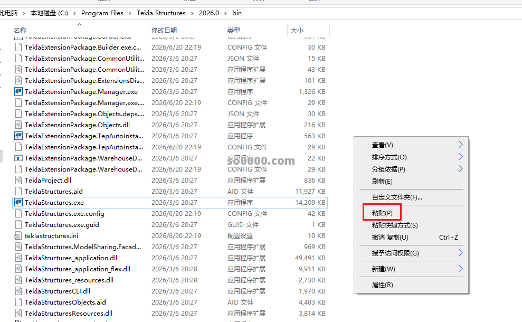Viewport: 522px width, 322px height.
Task: Click the TeklaExtensionPackage.Manager.exe.... config icon
Action: [18, 102]
